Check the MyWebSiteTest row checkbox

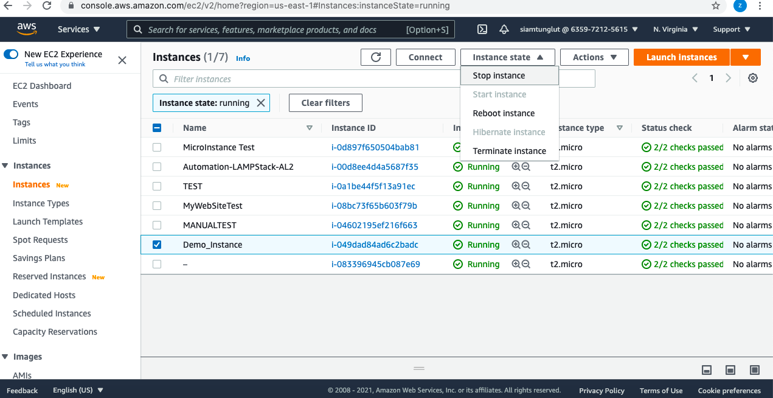point(157,206)
